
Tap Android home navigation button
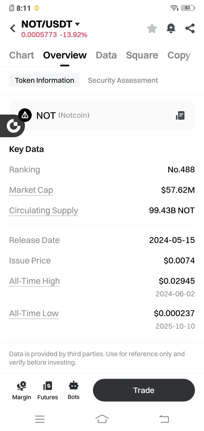pyautogui.click(x=102, y=419)
